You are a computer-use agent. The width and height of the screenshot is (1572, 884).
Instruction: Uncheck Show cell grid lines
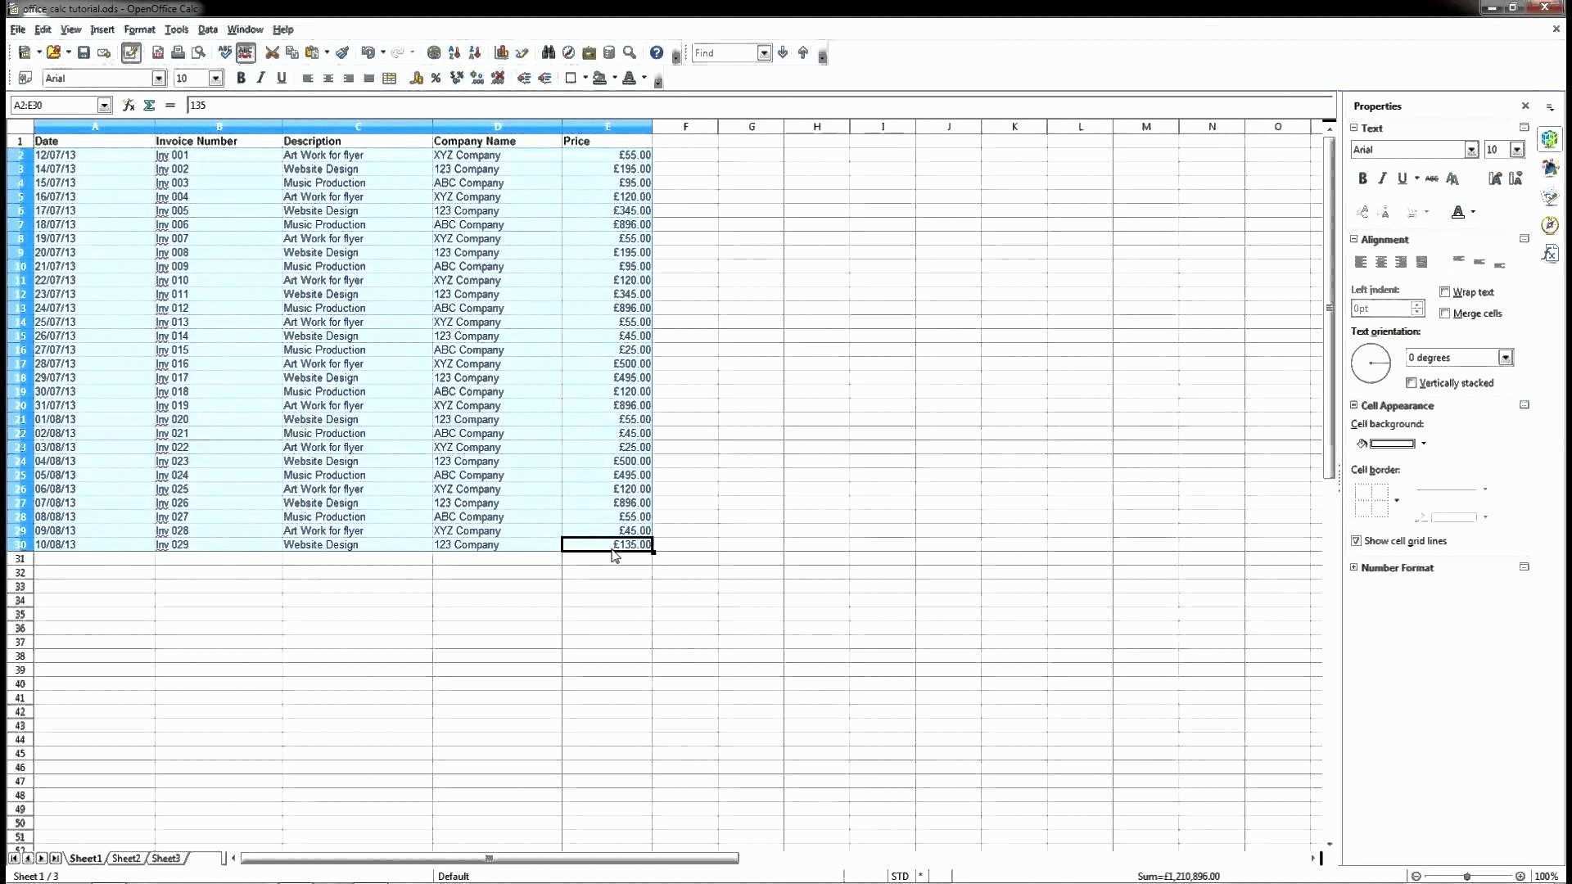1357,541
